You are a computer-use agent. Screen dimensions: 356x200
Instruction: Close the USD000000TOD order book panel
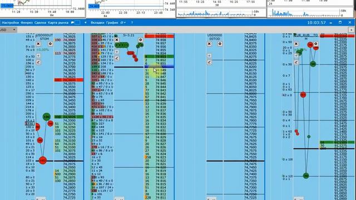click(x=209, y=44)
